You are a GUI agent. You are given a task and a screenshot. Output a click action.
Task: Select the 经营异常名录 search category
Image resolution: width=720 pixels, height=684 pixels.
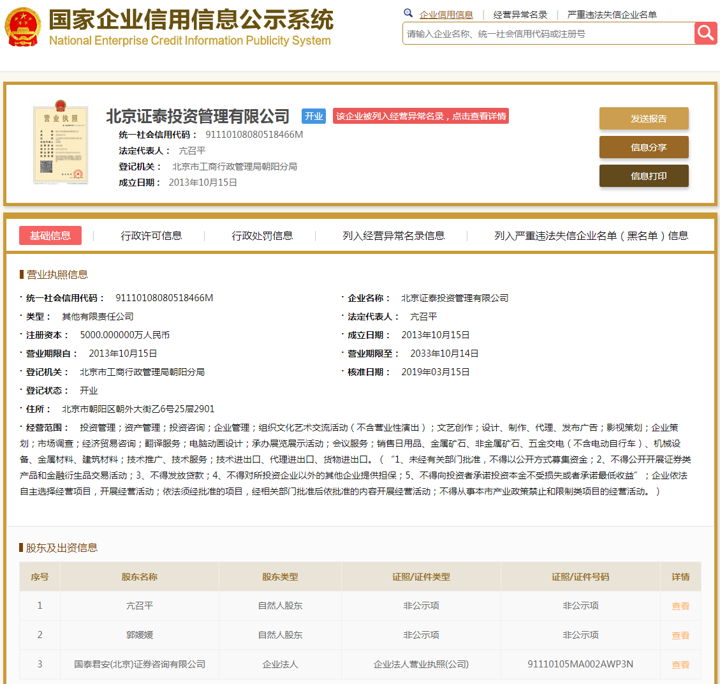[x=520, y=15]
